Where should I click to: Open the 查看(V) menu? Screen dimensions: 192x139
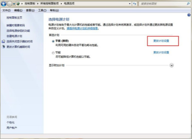click(x=30, y=11)
